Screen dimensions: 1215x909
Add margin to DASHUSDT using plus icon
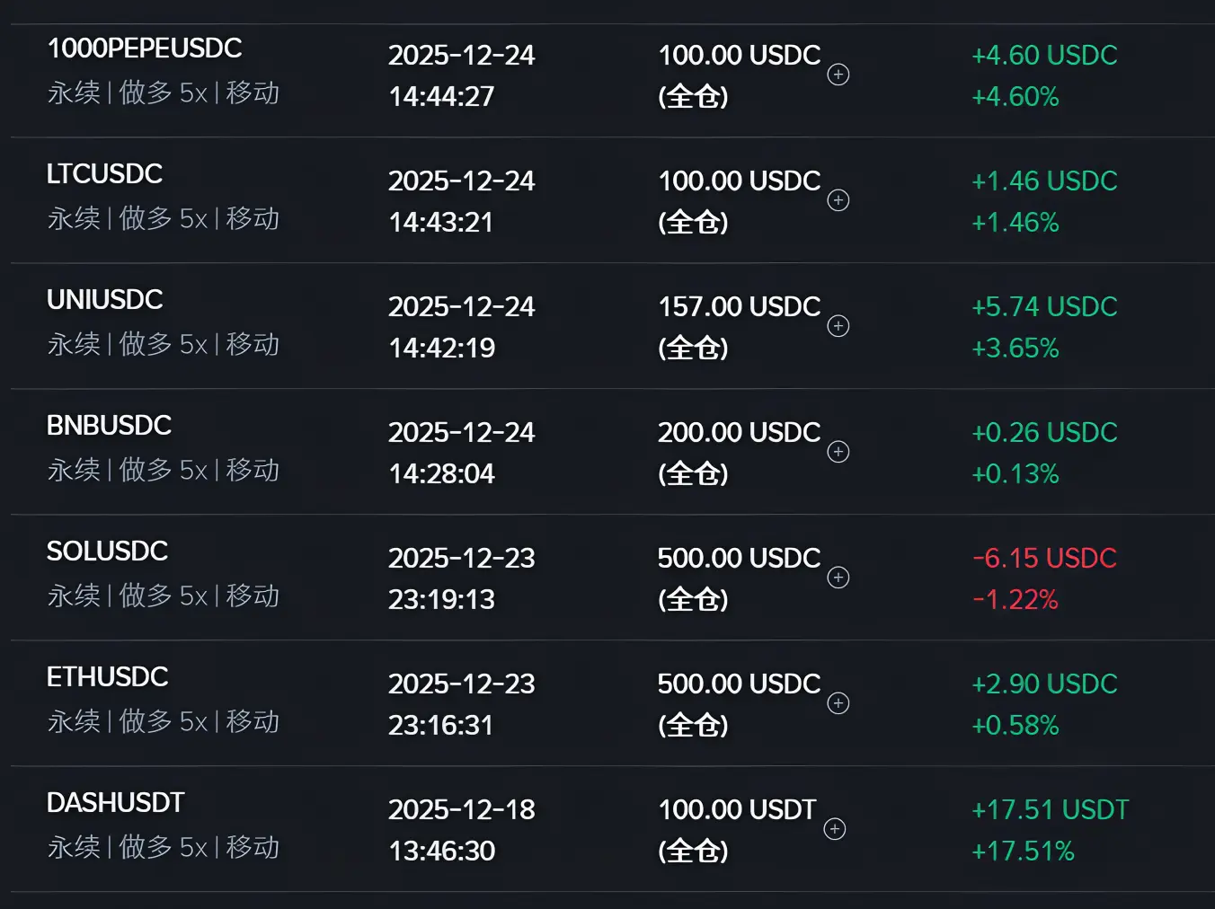(834, 829)
